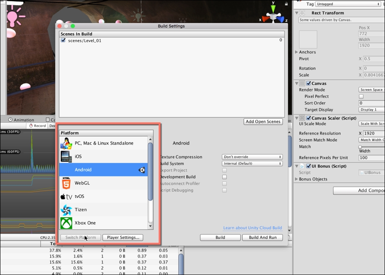Collapse the Canvas Scaler component foldout

click(297, 118)
